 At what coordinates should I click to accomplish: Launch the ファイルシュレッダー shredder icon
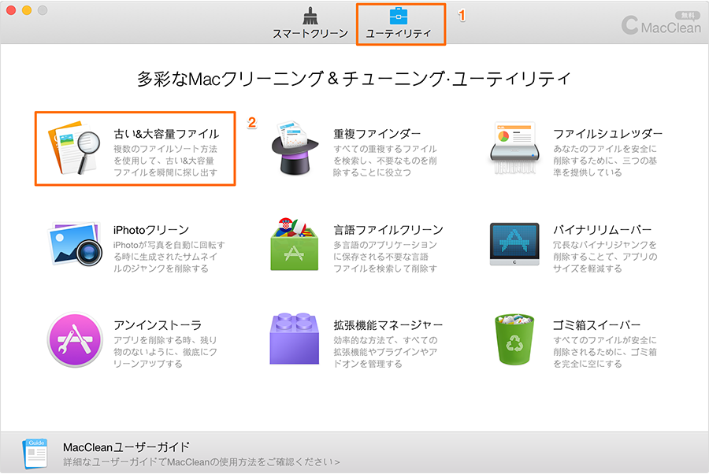[x=514, y=148]
